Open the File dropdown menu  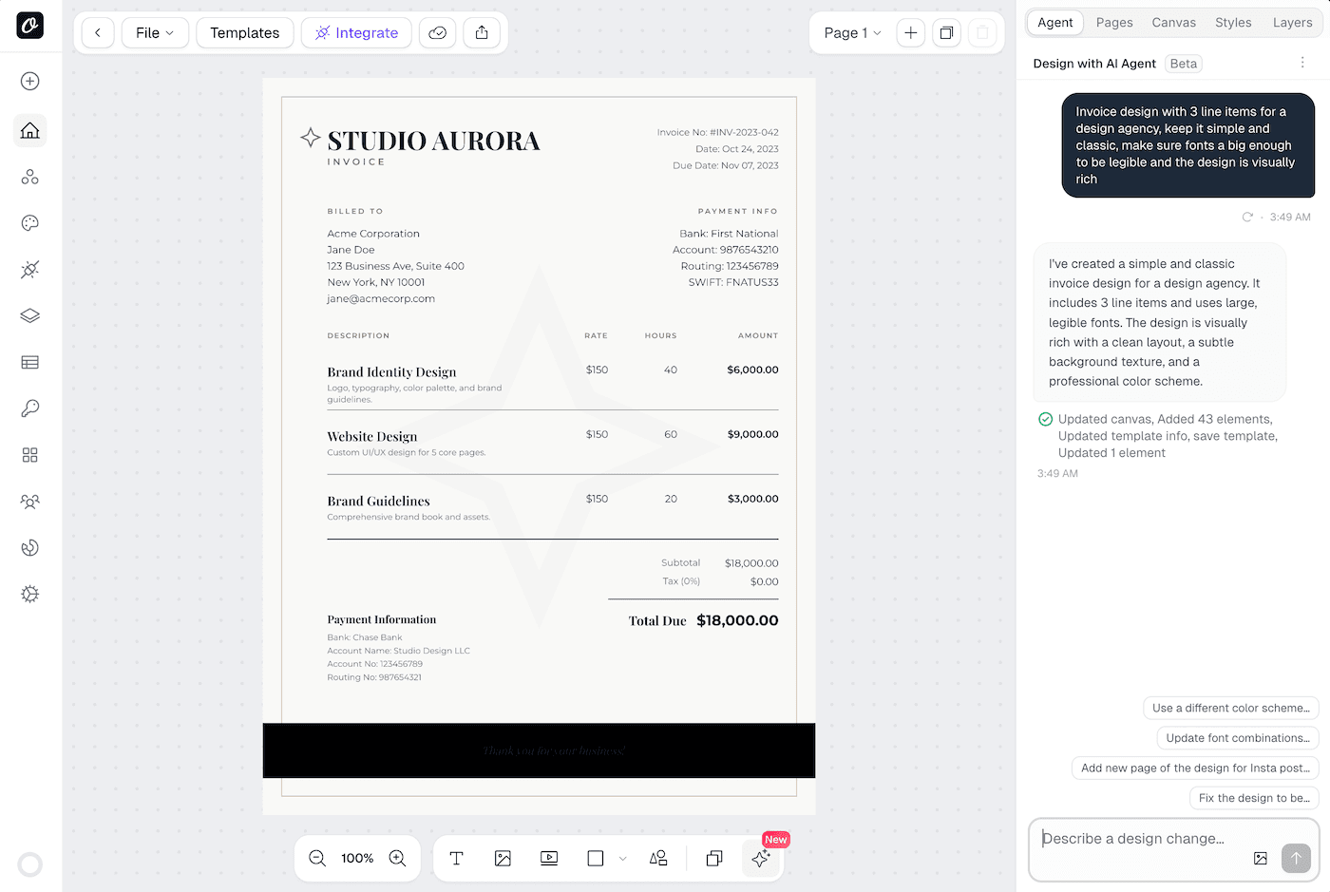coord(155,32)
